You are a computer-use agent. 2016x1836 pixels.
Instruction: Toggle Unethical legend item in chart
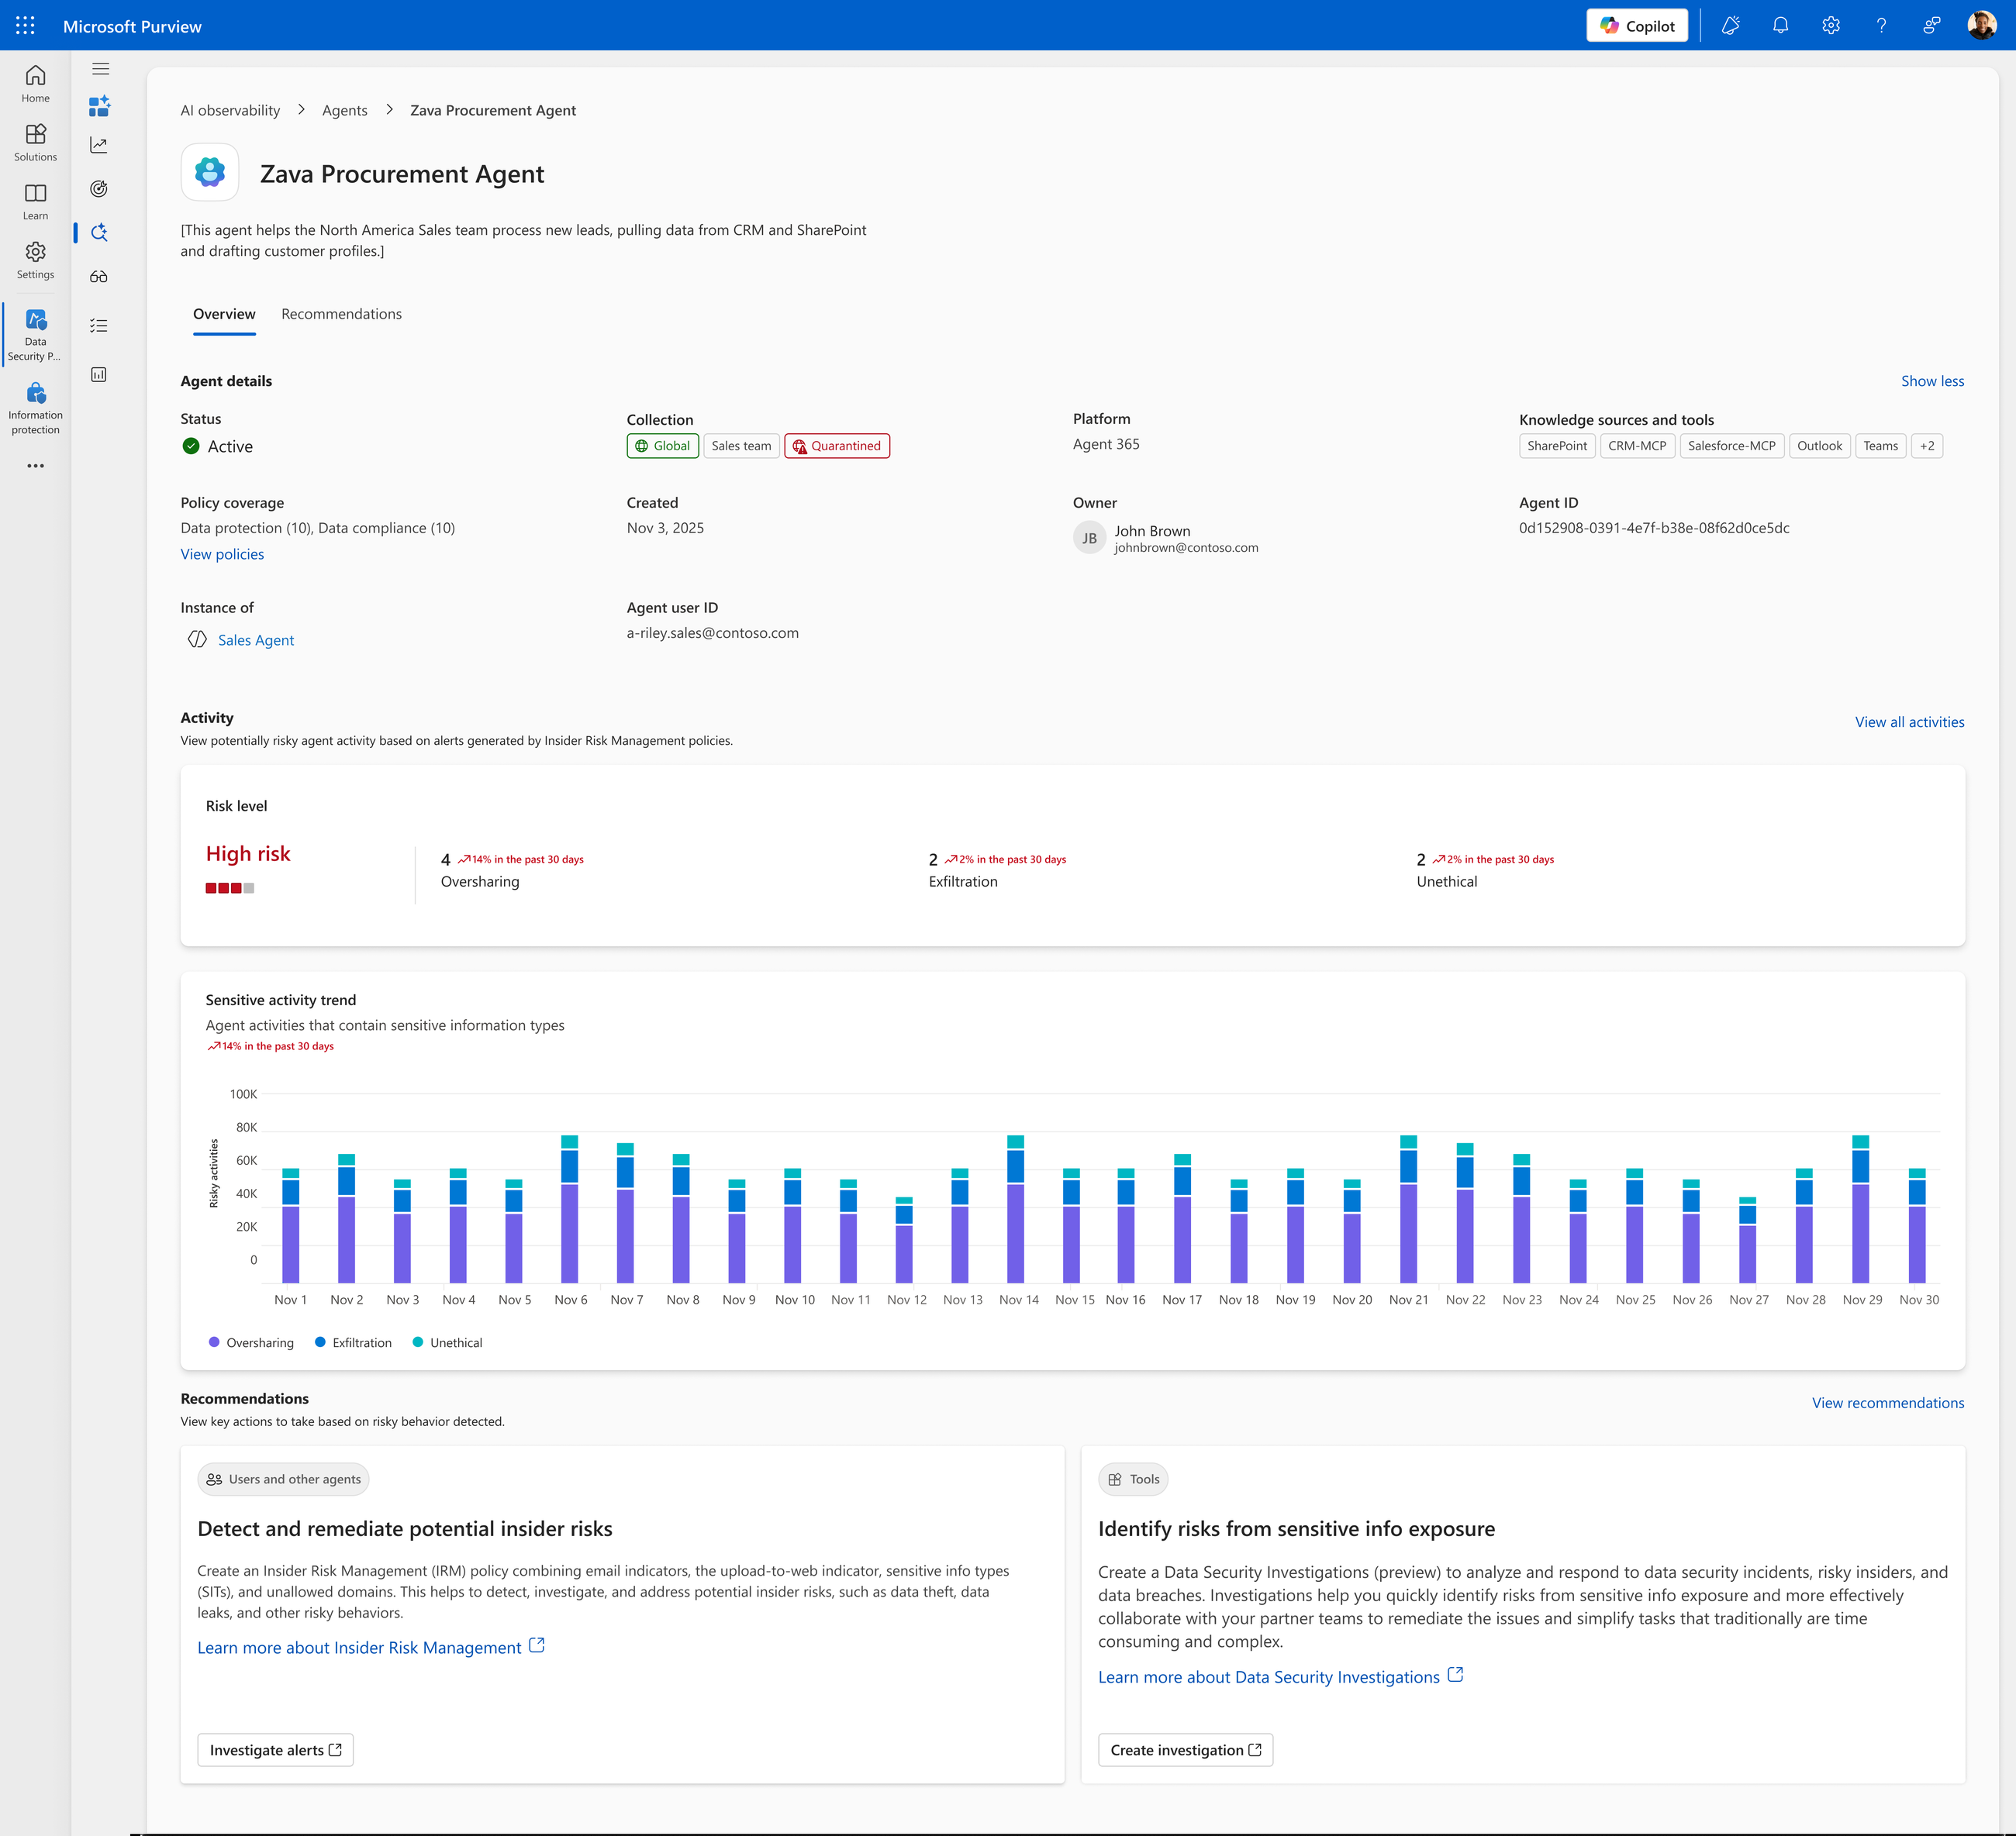tap(447, 1342)
